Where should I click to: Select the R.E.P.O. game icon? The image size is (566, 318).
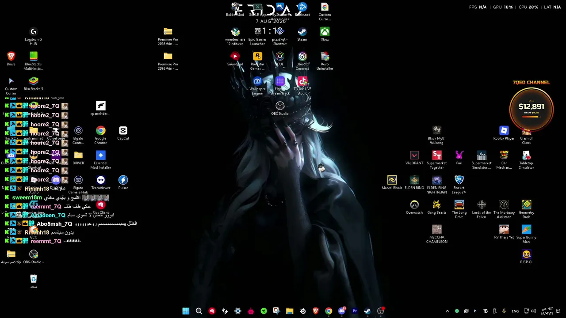click(526, 257)
